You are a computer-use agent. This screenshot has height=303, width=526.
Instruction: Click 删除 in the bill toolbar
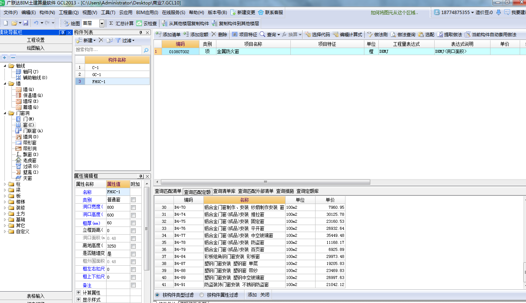[219, 34]
